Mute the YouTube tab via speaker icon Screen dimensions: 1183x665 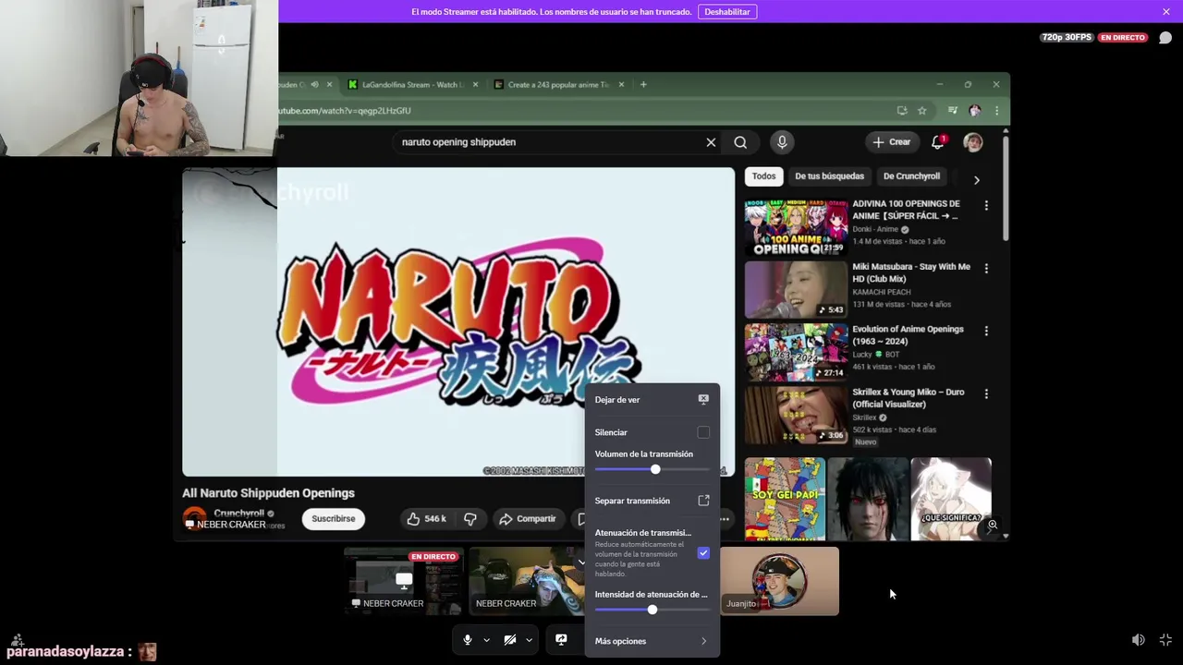[314, 84]
